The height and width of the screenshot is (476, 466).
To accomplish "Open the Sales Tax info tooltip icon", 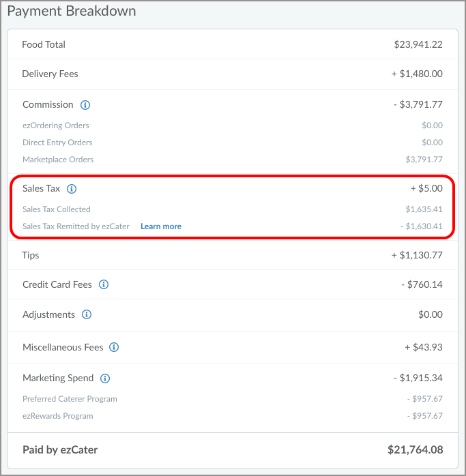I will coord(72,189).
